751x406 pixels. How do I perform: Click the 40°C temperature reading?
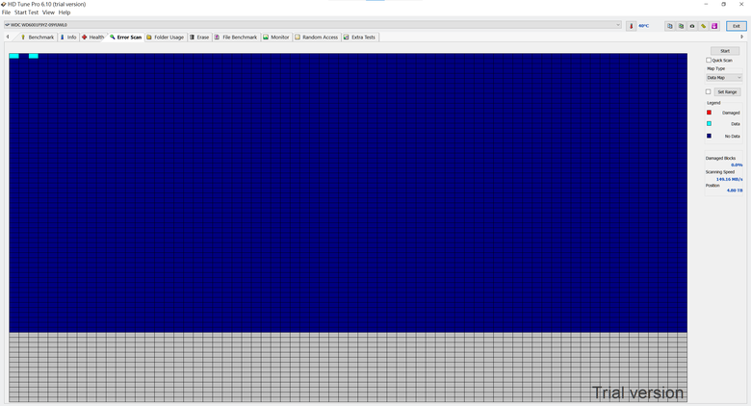click(644, 26)
